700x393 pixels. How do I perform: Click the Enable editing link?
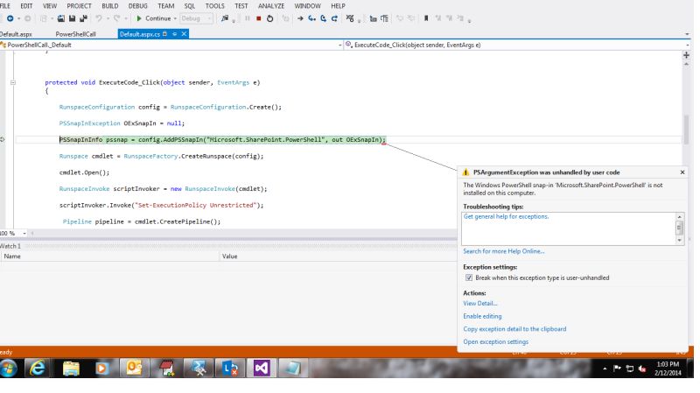[482, 316]
